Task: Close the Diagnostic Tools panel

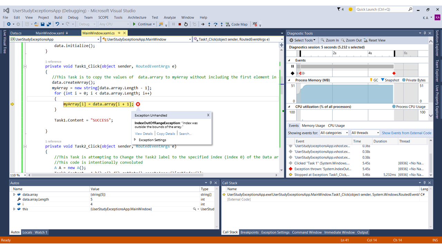Action: point(430,33)
